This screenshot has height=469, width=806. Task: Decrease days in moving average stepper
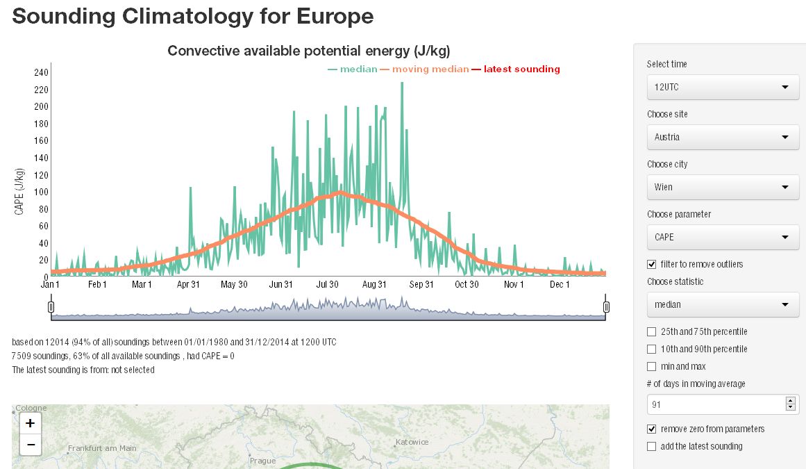click(x=790, y=408)
